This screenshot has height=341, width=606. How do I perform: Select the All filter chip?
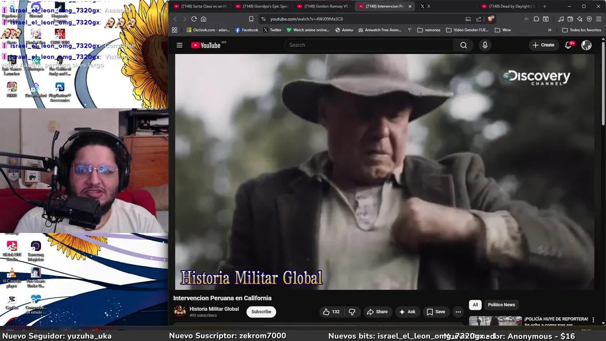point(475,305)
